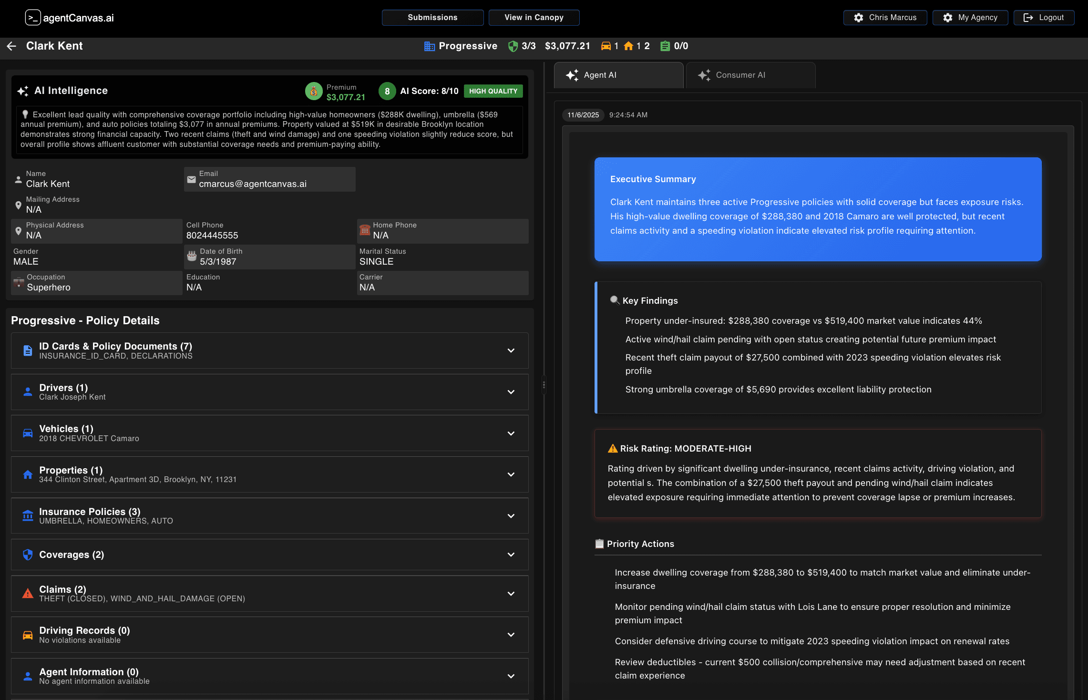Click the orange car icon for Driving Records
The width and height of the screenshot is (1088, 700).
point(28,635)
